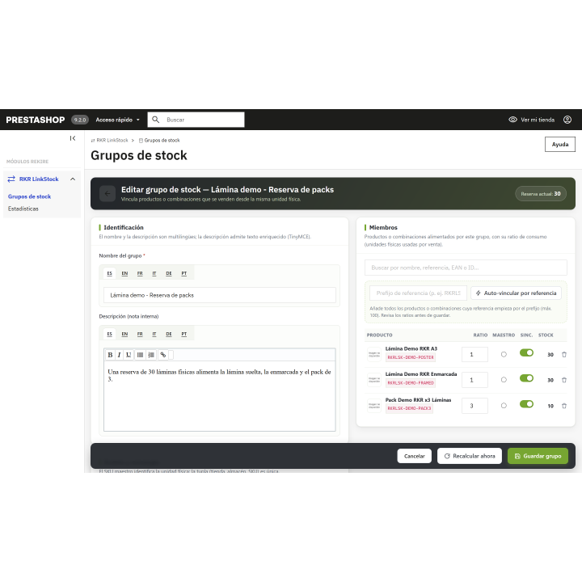Toggle sync for Lámina Demo RKR A3
The image size is (582, 582).
click(526, 352)
